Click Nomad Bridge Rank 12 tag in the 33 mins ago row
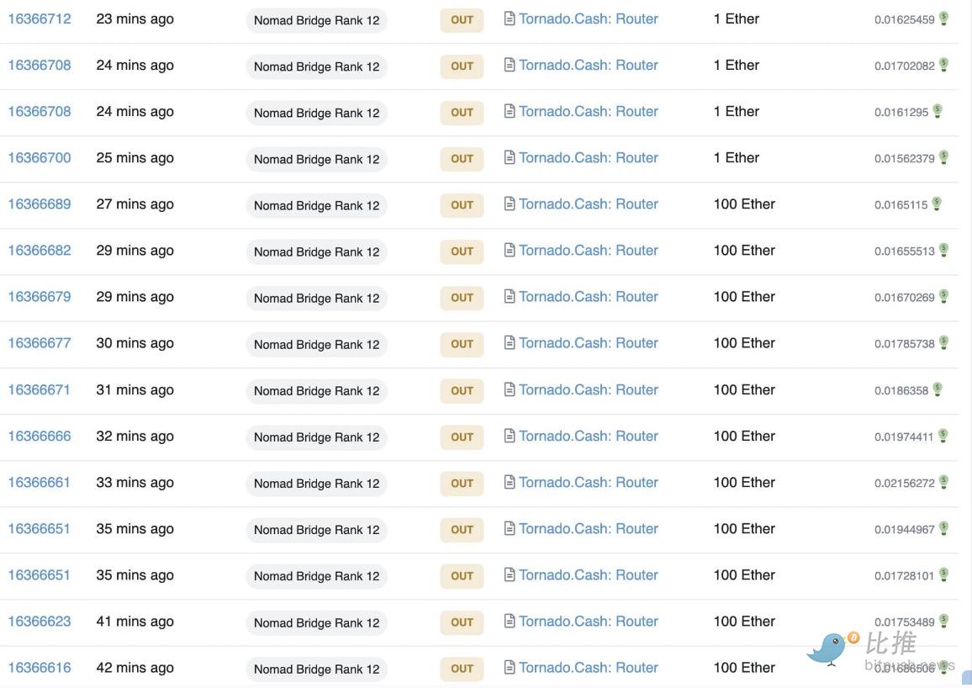972x688 pixels. tap(316, 483)
